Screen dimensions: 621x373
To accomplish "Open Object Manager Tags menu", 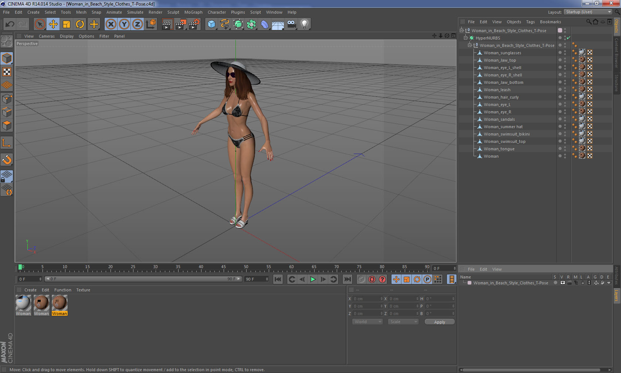I will tap(530, 22).
